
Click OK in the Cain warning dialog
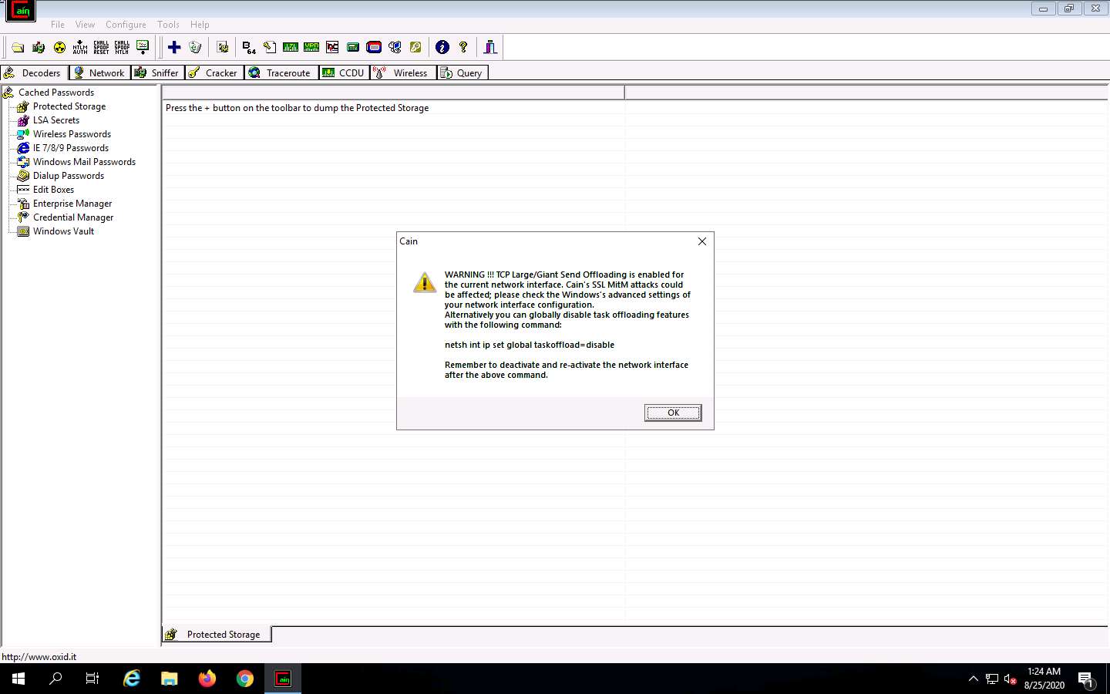tap(673, 413)
